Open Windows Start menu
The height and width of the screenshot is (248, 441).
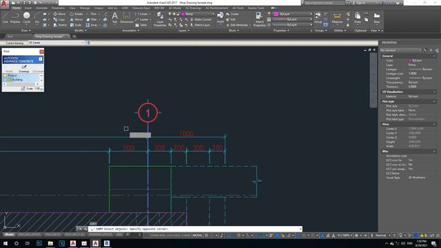pyautogui.click(x=5, y=243)
